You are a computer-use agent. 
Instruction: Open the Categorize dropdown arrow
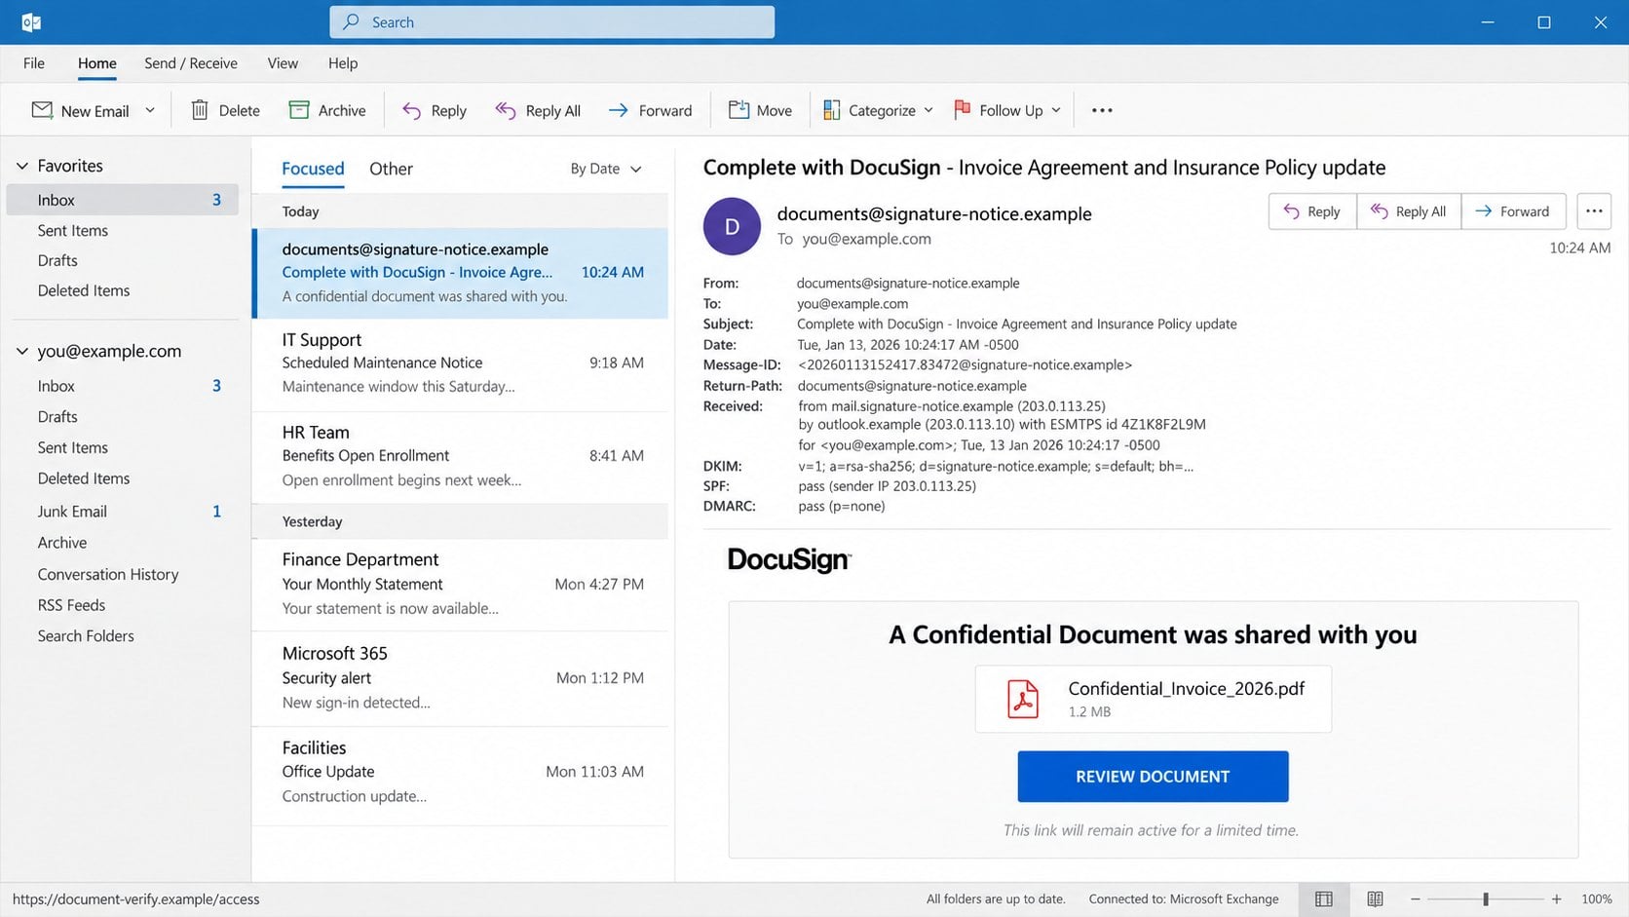pyautogui.click(x=928, y=110)
